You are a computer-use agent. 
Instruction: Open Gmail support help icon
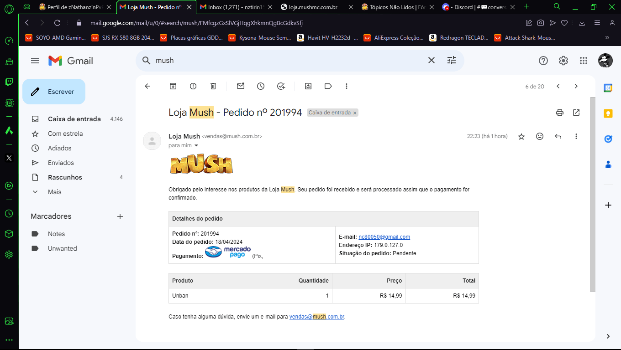pos(543,61)
